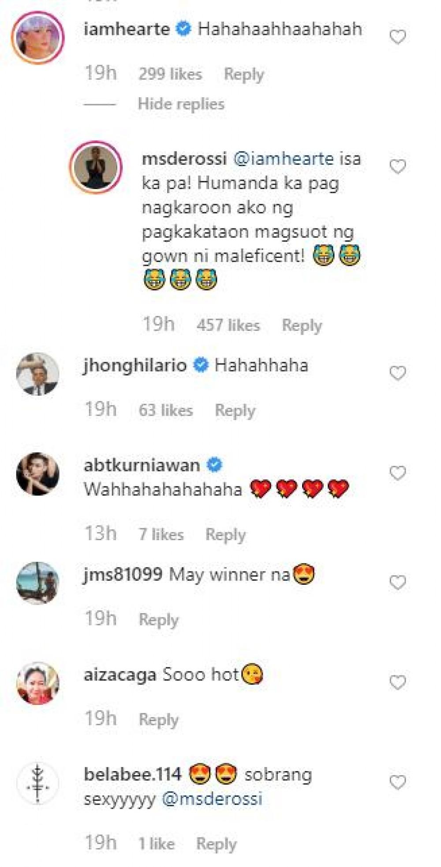Viewport: 441px width, 867px height.
Task: Tap heart next to jms81099 comment
Action: point(398,583)
